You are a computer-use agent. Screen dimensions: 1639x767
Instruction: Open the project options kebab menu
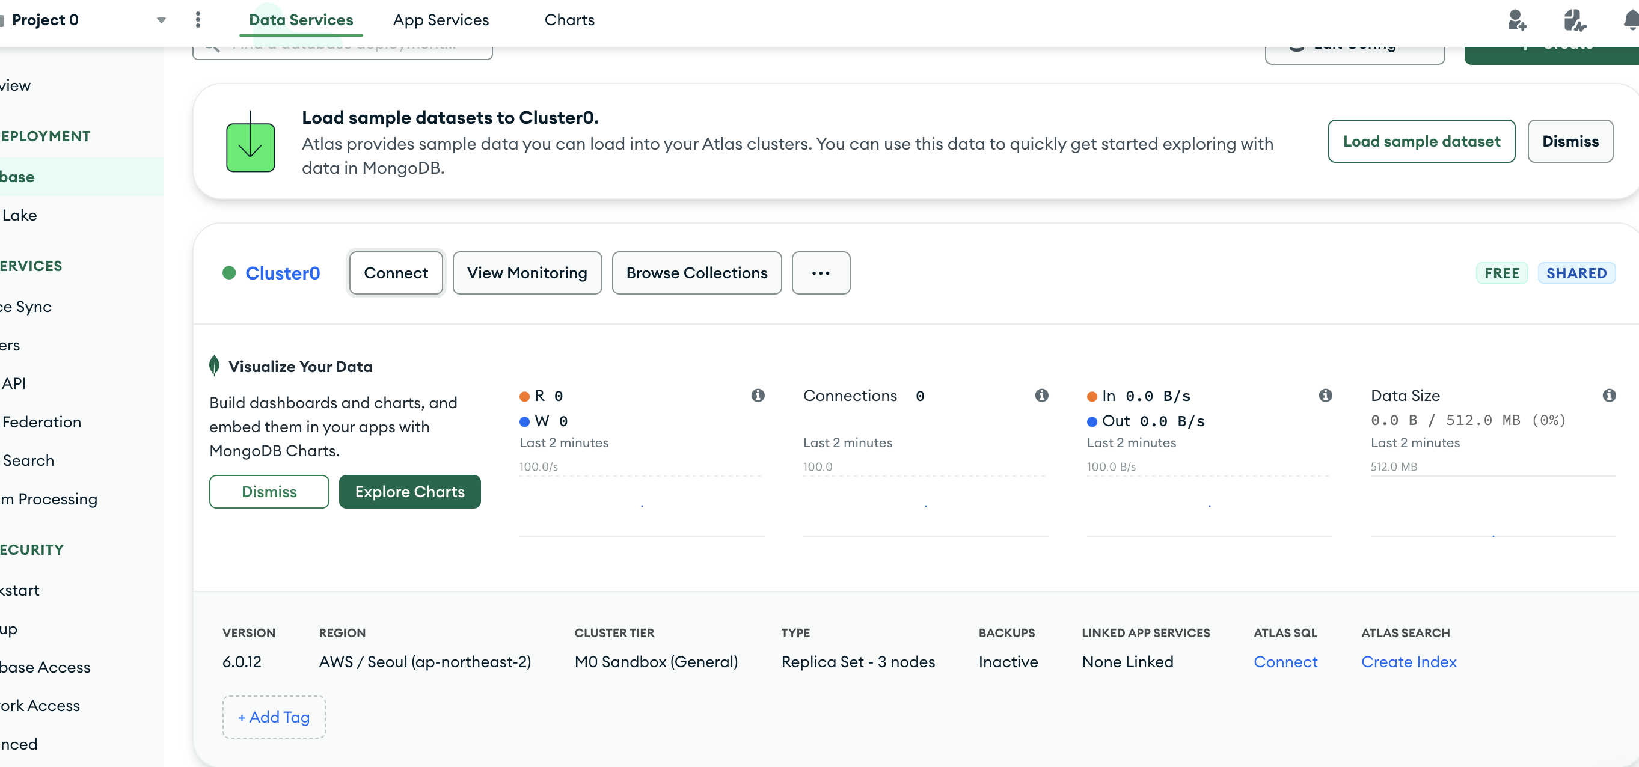click(x=198, y=20)
